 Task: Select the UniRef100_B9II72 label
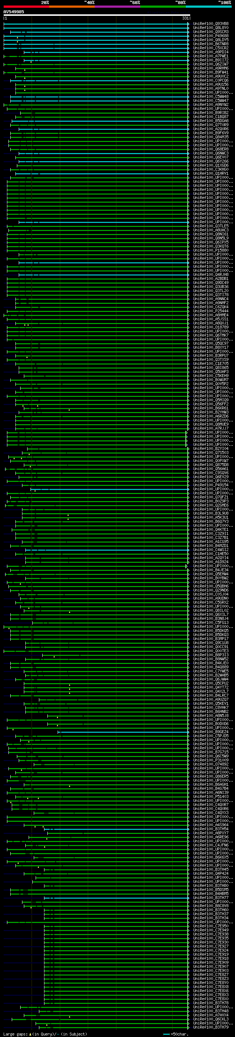[x=211, y=60]
